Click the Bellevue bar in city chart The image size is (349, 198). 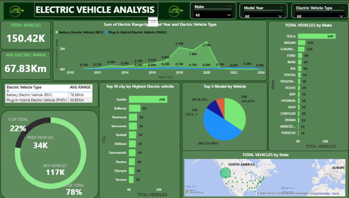click(135, 108)
